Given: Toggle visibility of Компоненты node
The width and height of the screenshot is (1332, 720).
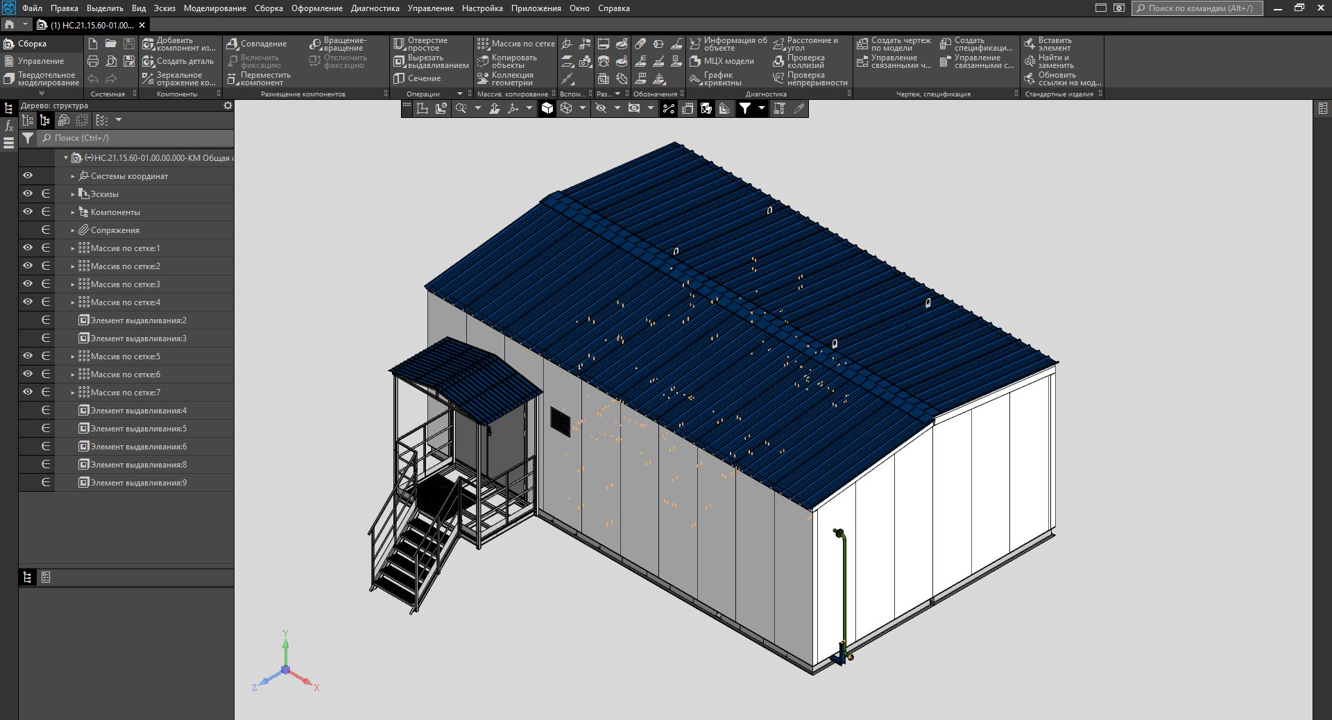Looking at the screenshot, I should (28, 212).
